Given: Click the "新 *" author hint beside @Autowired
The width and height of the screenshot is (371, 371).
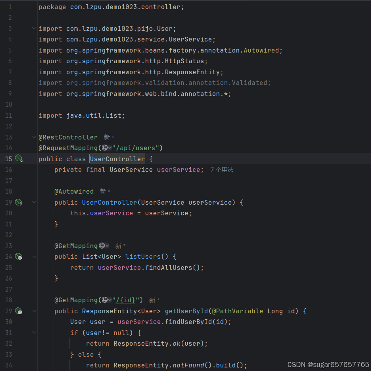Looking at the screenshot, I should [x=105, y=191].
